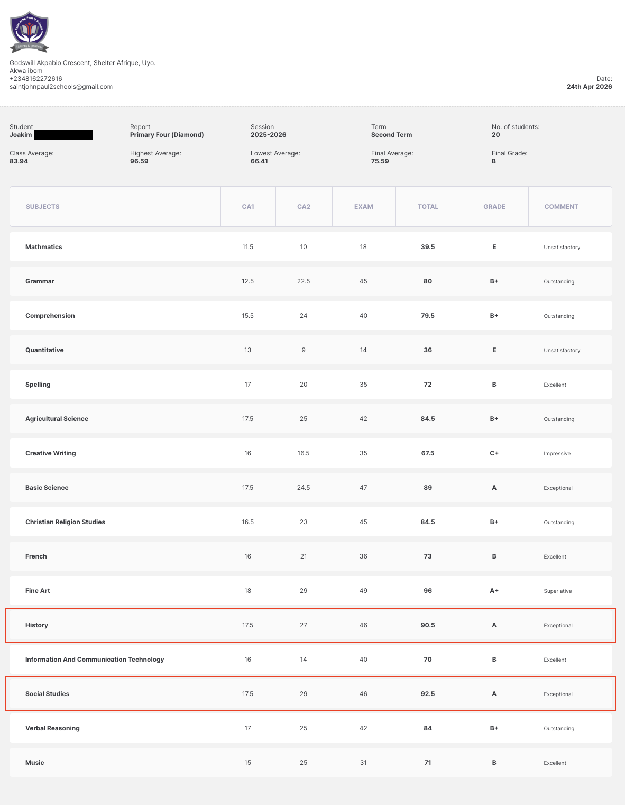The width and height of the screenshot is (625, 805).
Task: Click the Basic Science total 89
Action: pos(428,488)
